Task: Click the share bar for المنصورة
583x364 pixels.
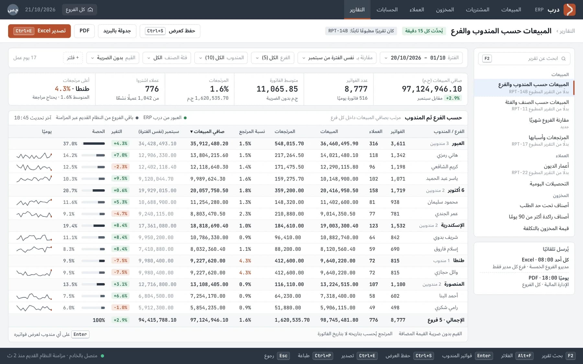Action: [x=93, y=284]
